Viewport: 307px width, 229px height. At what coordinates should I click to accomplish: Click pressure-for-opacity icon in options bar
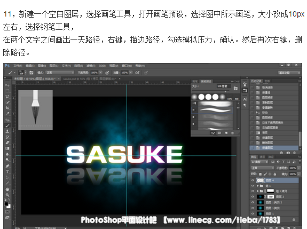coord(107,73)
